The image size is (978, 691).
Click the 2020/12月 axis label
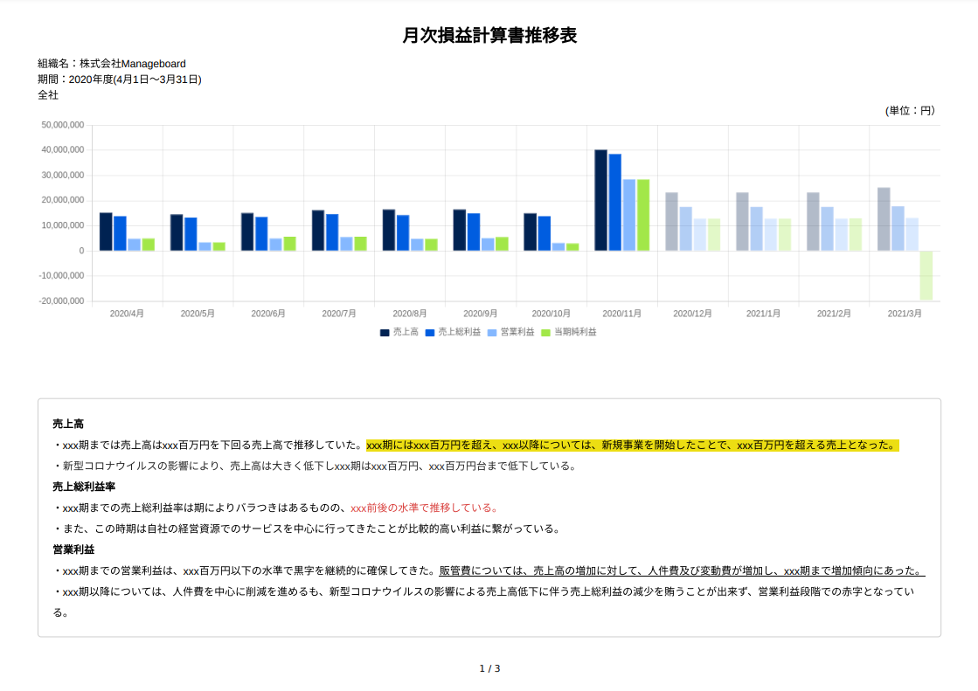coord(692,314)
